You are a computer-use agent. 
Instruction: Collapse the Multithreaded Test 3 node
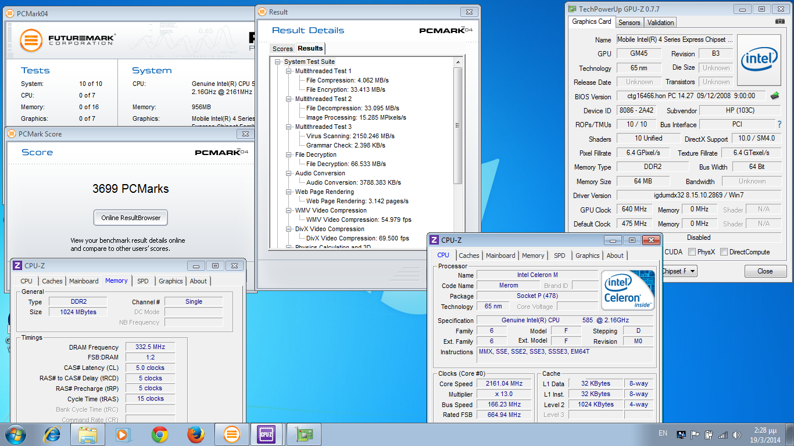[x=289, y=127]
